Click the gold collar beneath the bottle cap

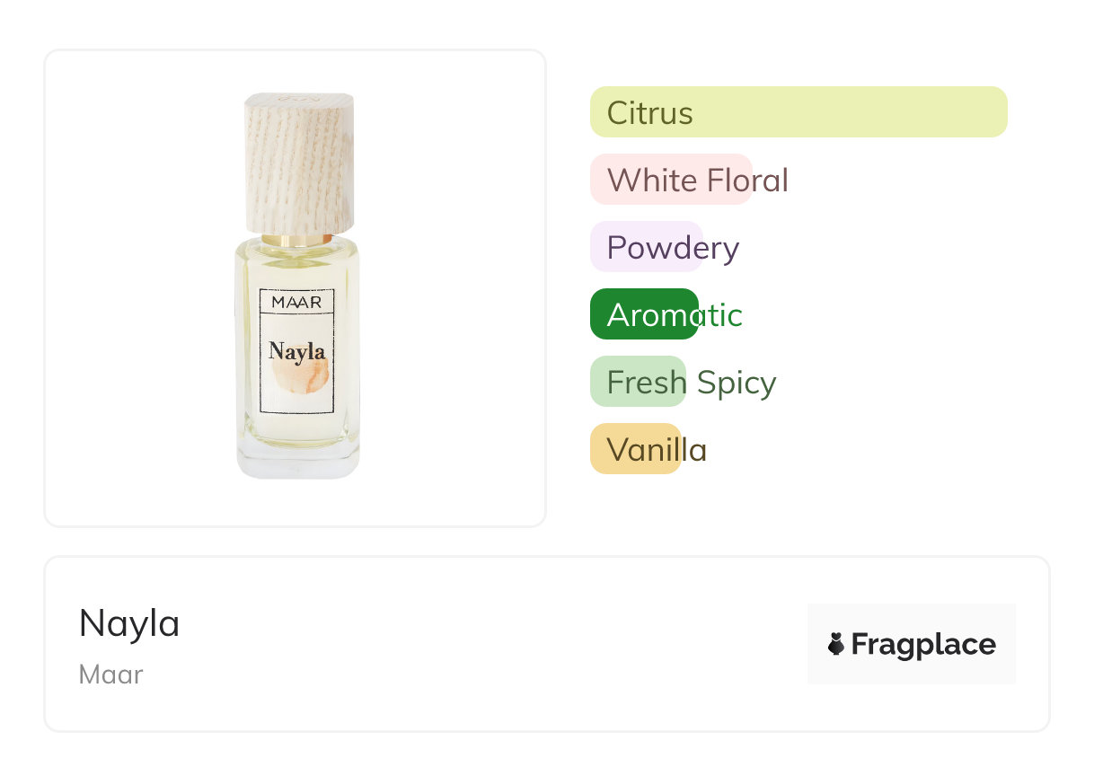click(297, 240)
